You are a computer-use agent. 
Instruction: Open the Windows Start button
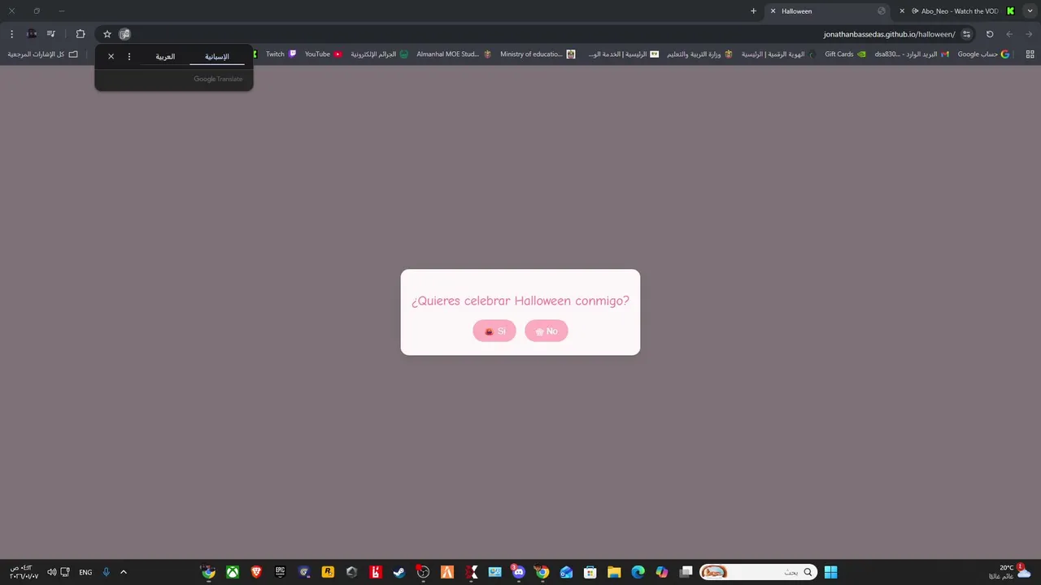(830, 572)
